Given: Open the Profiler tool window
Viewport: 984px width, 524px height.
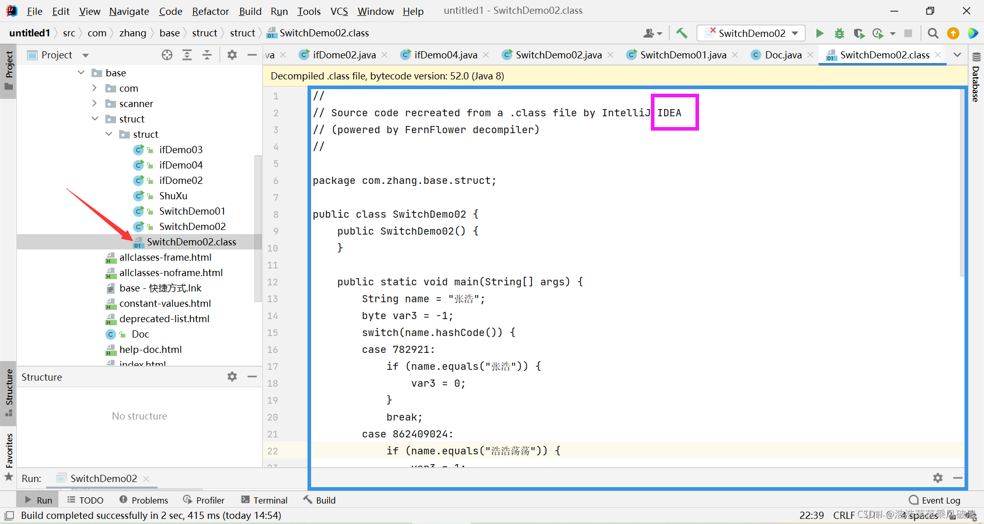Looking at the screenshot, I should point(204,500).
